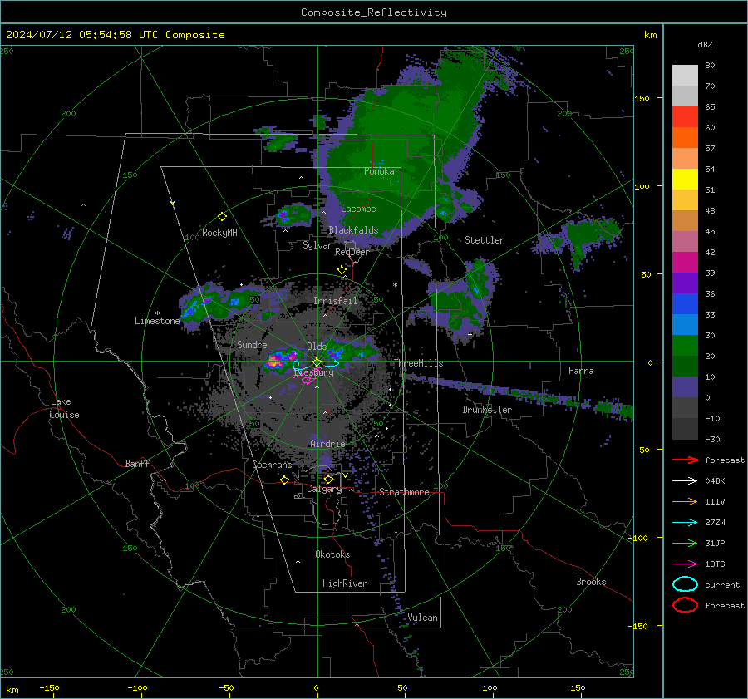Click the Stettler label
Image resolution: width=748 pixels, height=699 pixels.
tap(485, 240)
